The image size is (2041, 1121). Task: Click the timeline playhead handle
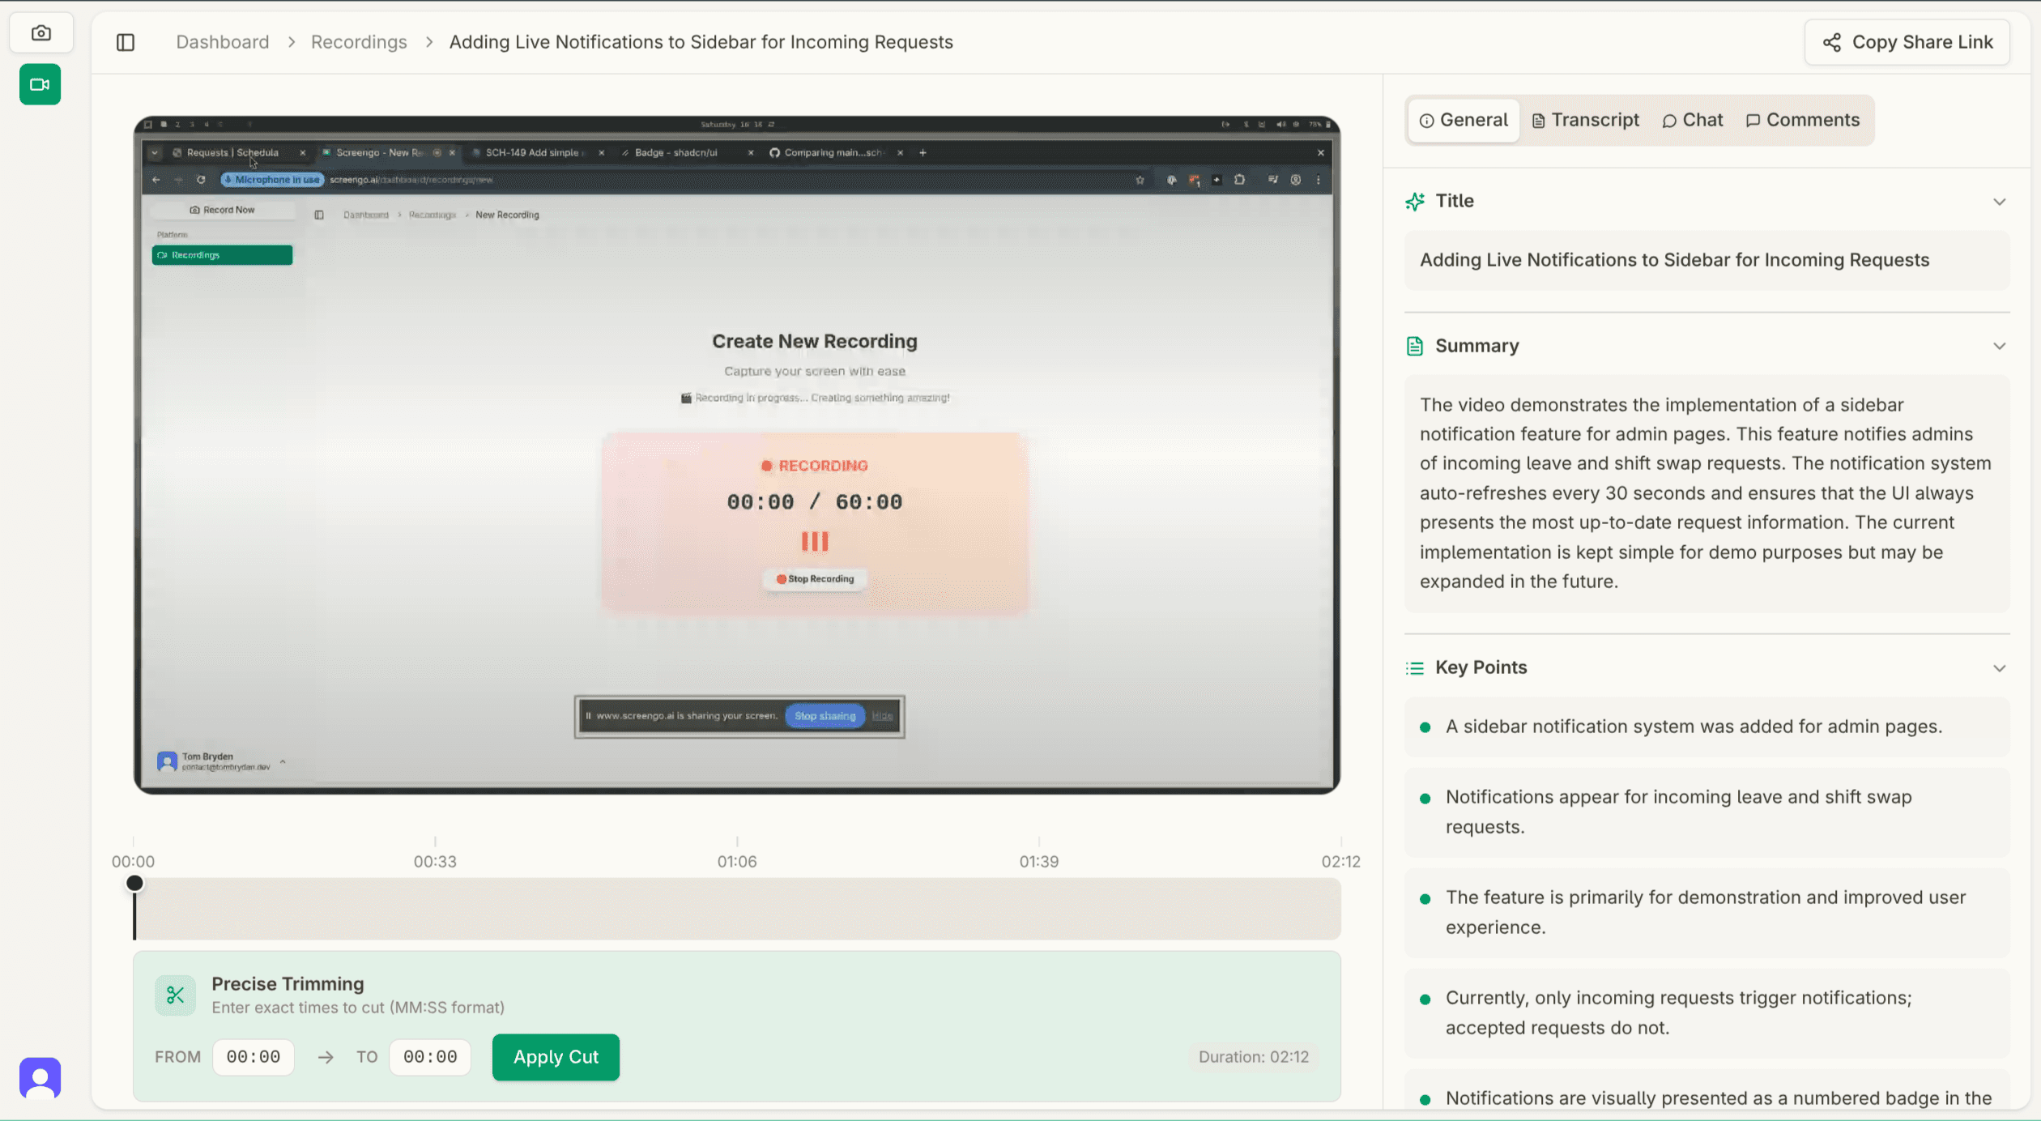(135, 884)
